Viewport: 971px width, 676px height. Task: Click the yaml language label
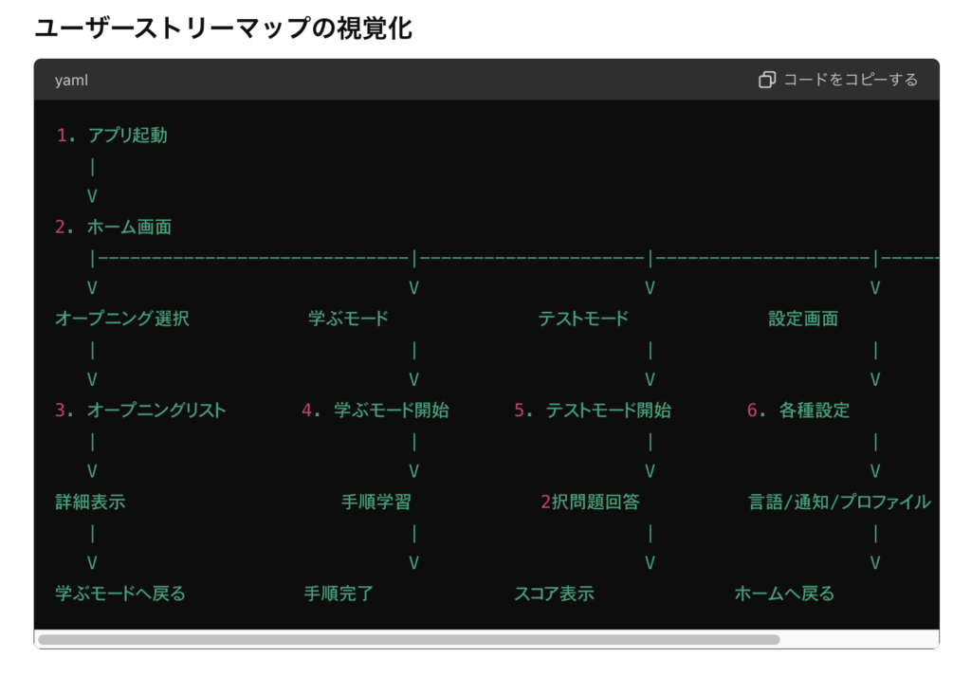71,81
